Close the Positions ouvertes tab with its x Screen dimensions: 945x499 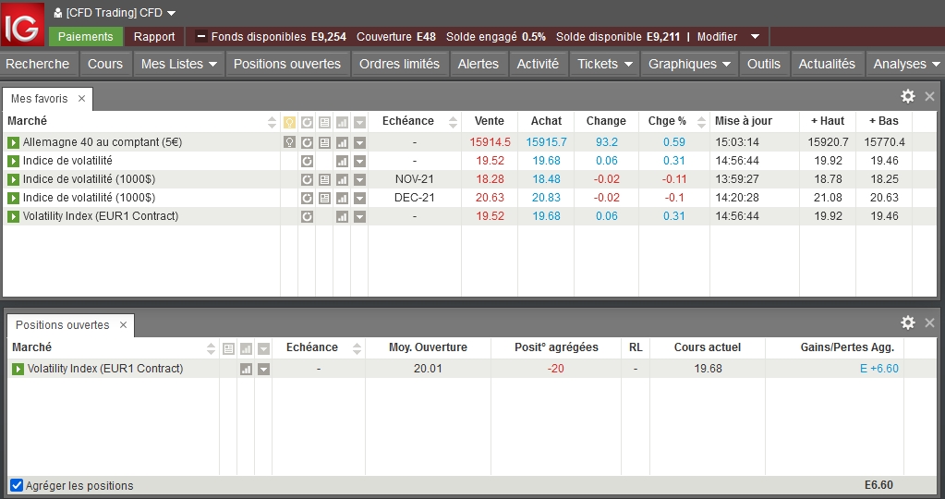pos(123,325)
